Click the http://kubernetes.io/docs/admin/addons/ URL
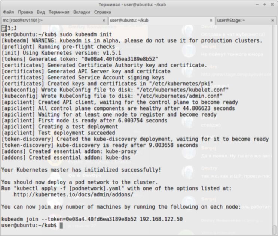278x236 pixels. coord(73,194)
